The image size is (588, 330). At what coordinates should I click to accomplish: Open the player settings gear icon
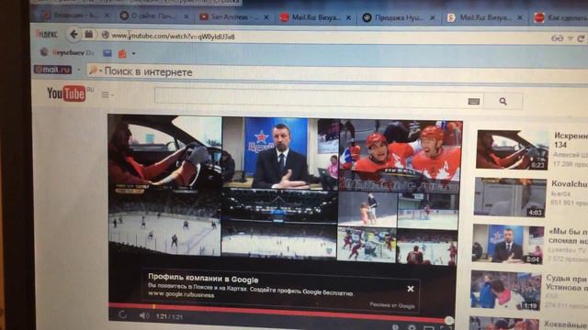pos(412,326)
